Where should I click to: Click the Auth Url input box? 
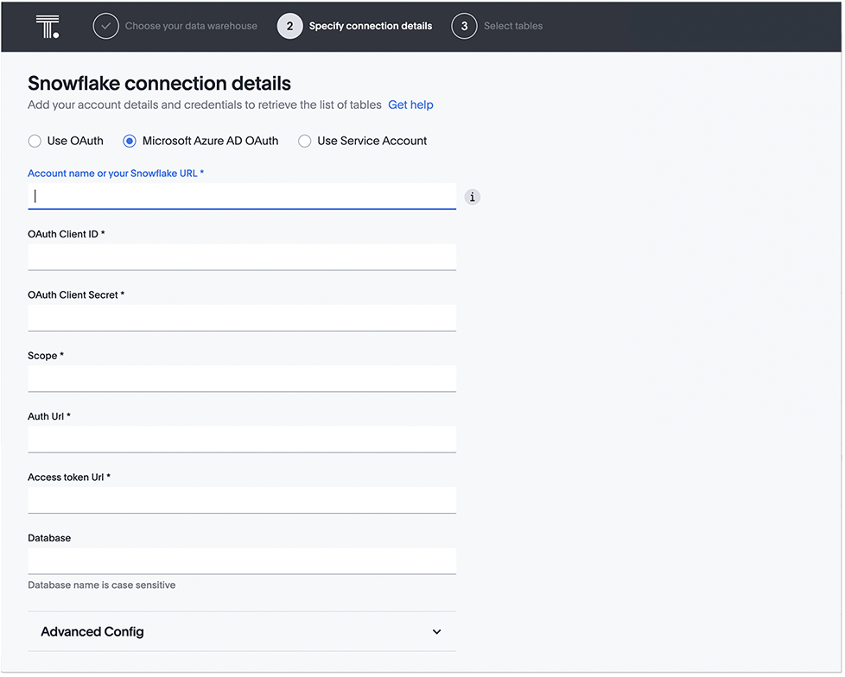pyautogui.click(x=242, y=439)
